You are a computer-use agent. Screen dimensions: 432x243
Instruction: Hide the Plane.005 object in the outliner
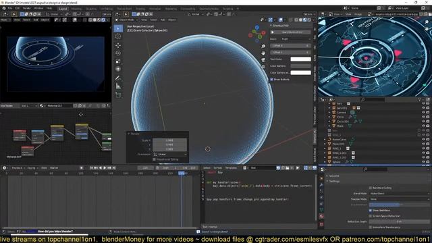tap(423, 144)
